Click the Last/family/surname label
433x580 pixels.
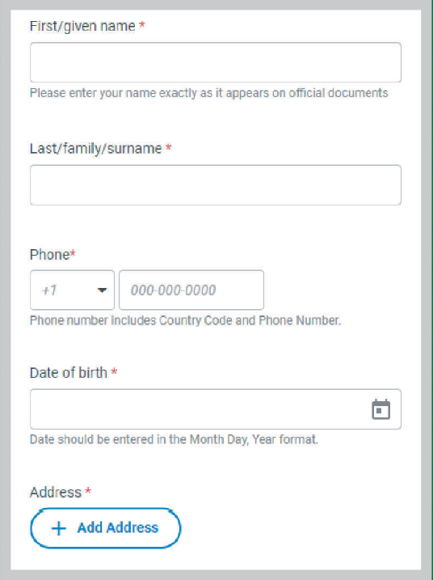click(95, 149)
